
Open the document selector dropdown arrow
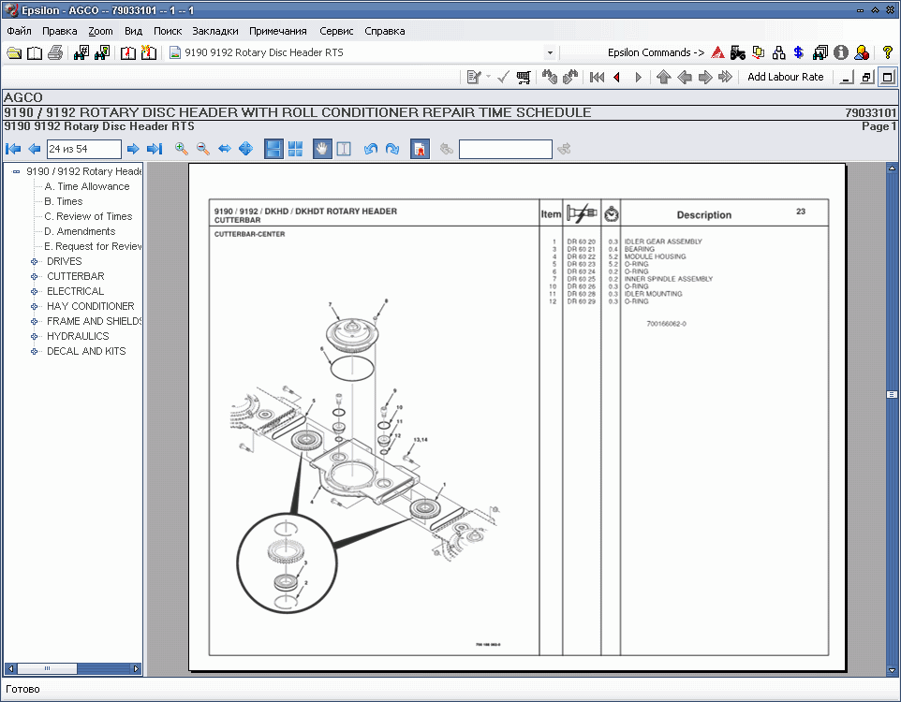(x=549, y=53)
